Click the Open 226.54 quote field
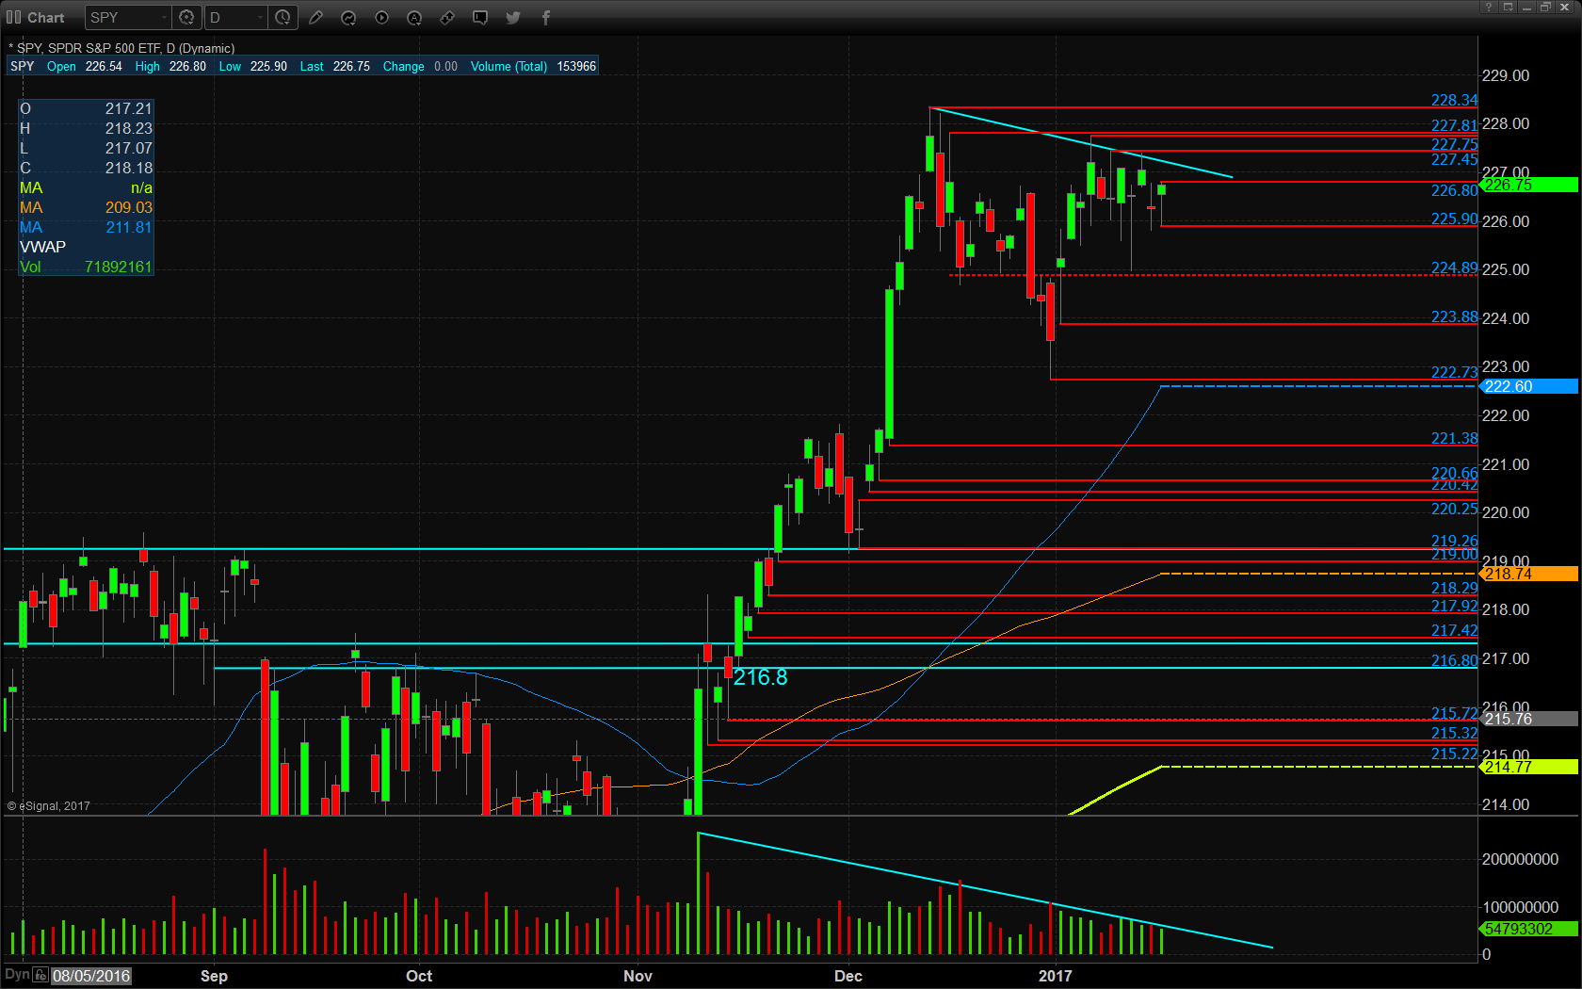The width and height of the screenshot is (1582, 989). [x=84, y=66]
